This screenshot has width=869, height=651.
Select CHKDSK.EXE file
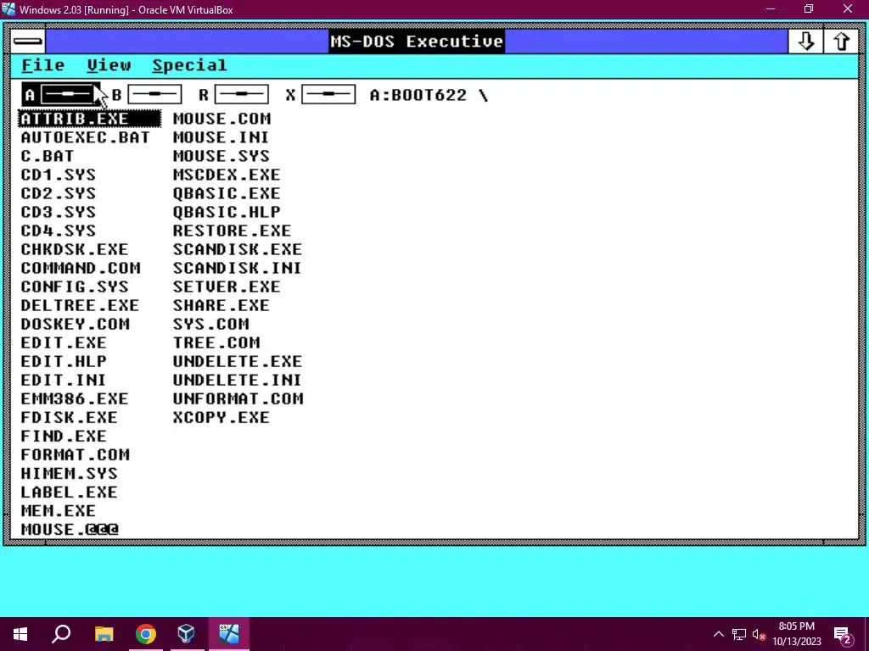pyautogui.click(x=75, y=250)
